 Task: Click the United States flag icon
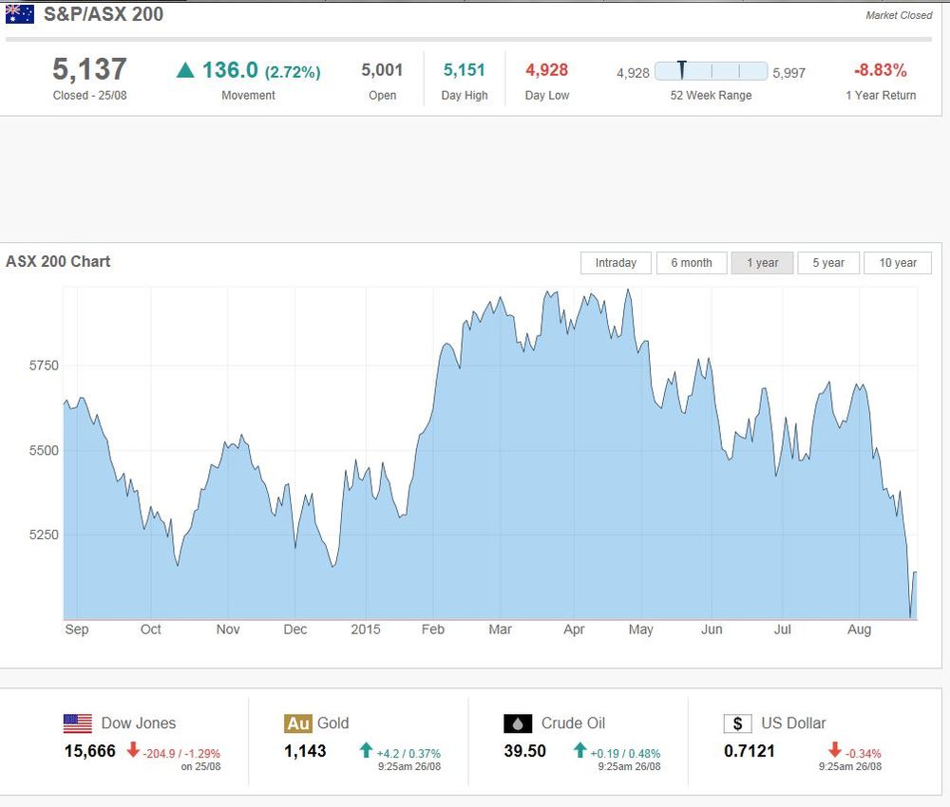point(78,723)
